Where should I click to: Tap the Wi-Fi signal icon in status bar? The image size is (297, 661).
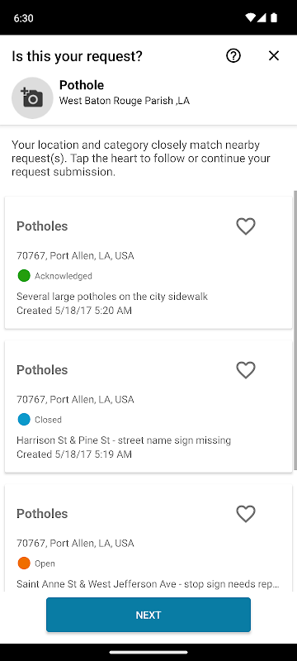click(250, 17)
